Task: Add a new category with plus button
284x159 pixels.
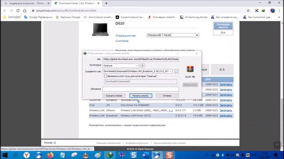Action: coord(142,66)
